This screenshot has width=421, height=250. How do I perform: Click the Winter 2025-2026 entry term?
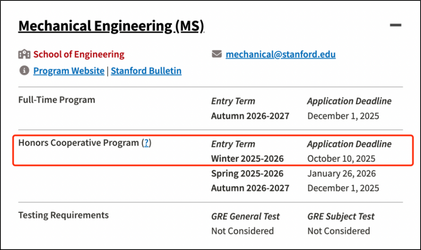point(248,159)
